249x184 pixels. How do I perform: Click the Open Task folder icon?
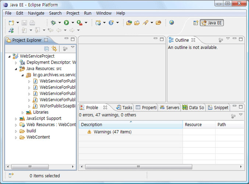click(x=137, y=23)
